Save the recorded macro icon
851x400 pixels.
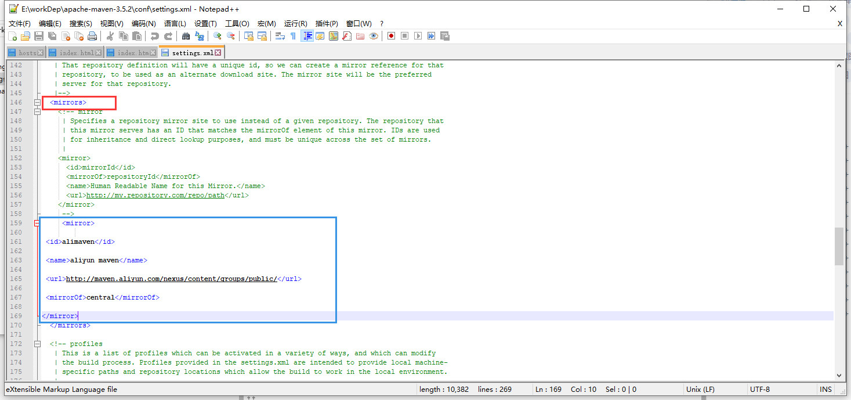[x=445, y=36]
